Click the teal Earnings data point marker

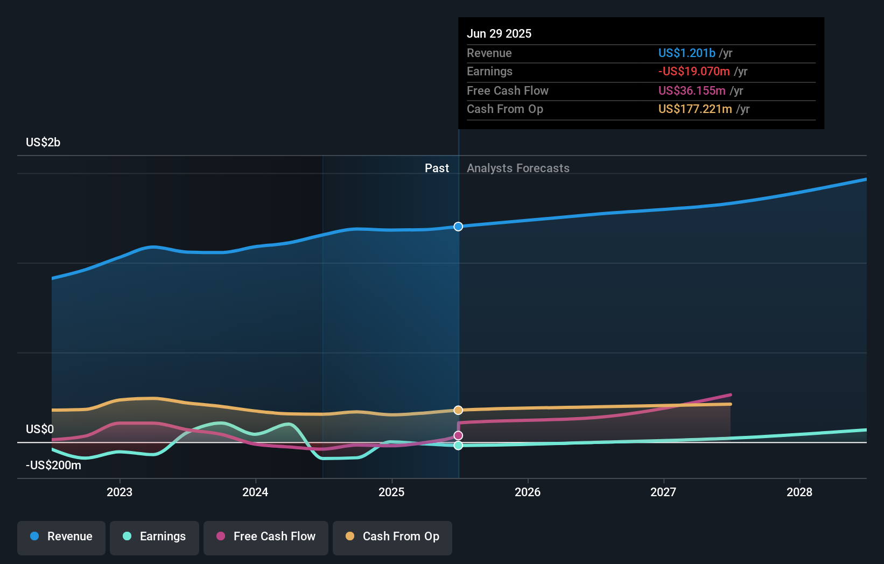click(458, 446)
